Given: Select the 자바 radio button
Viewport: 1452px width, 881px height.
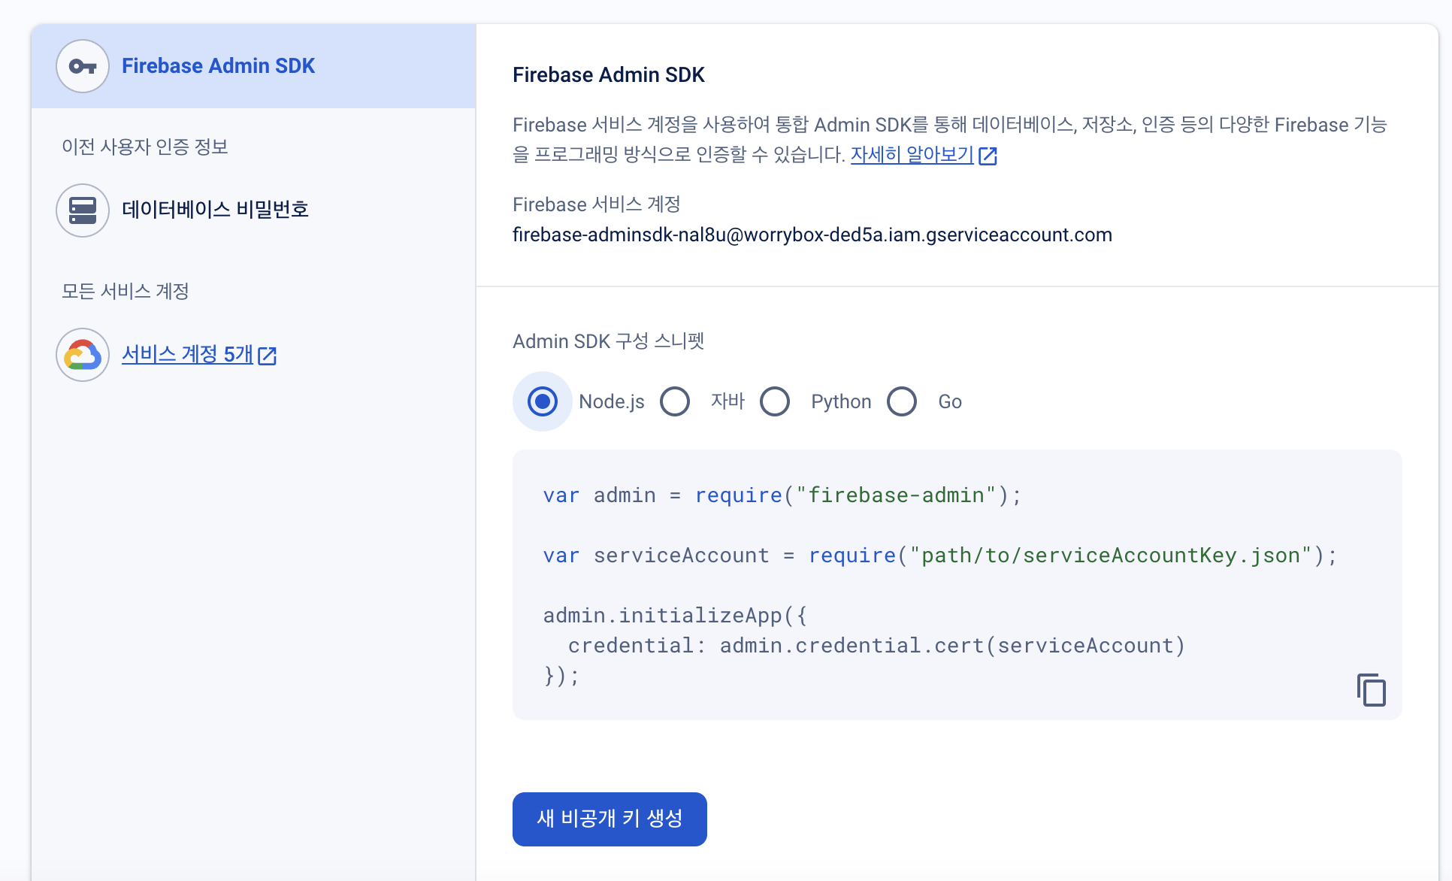Looking at the screenshot, I should [675, 403].
